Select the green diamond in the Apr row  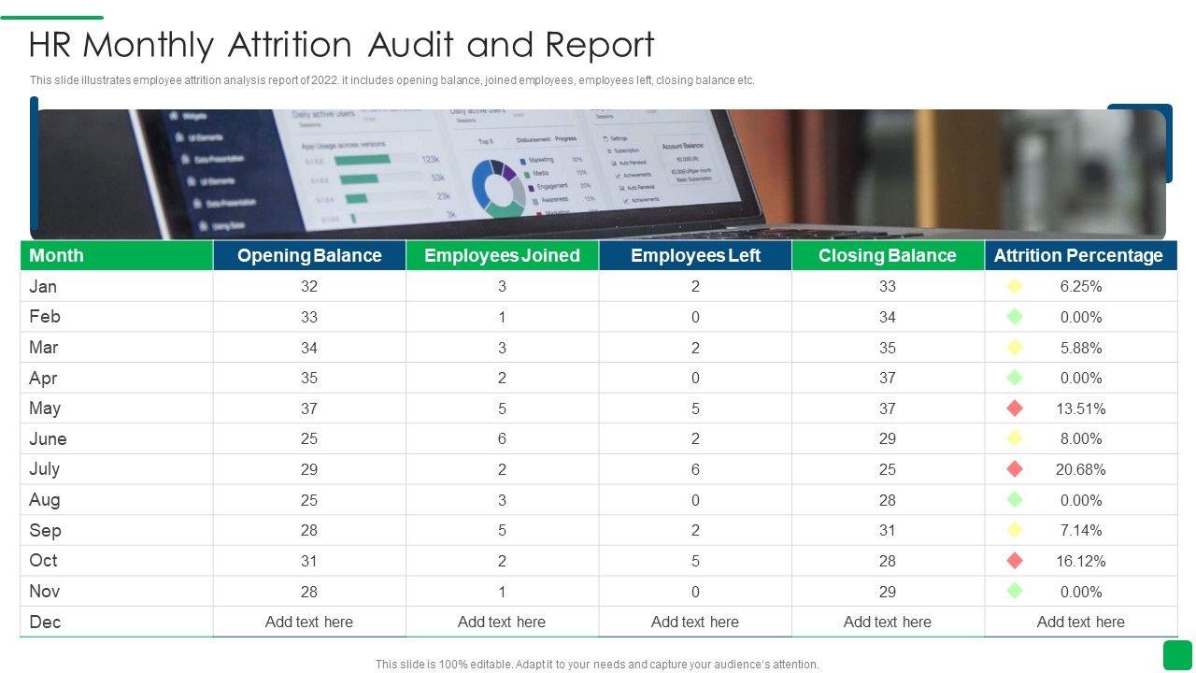[1015, 378]
